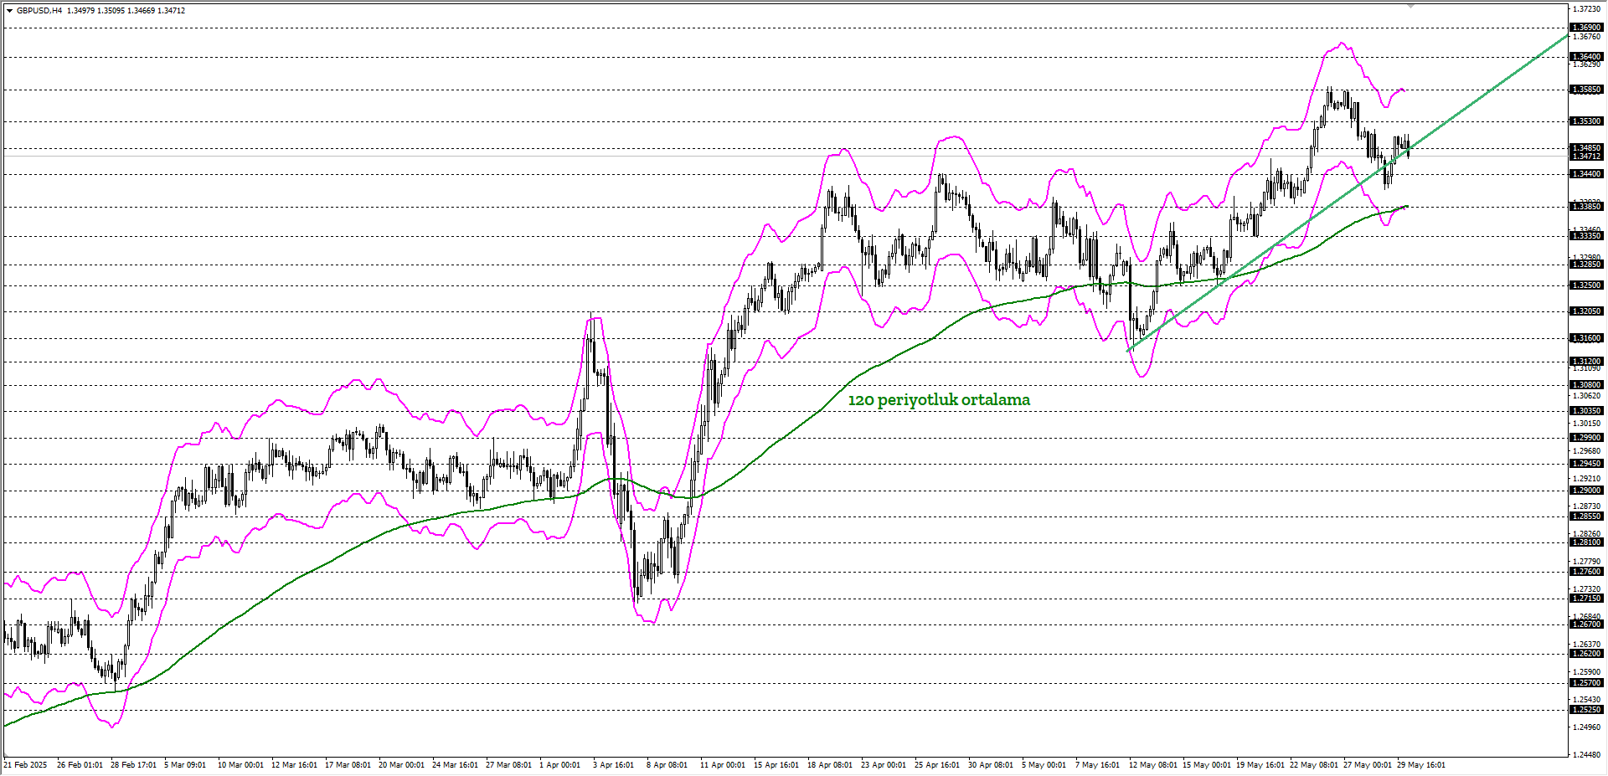Image resolution: width=1608 pixels, height=776 pixels.
Task: Click the 1.27600 price level label
Action: point(1586,572)
